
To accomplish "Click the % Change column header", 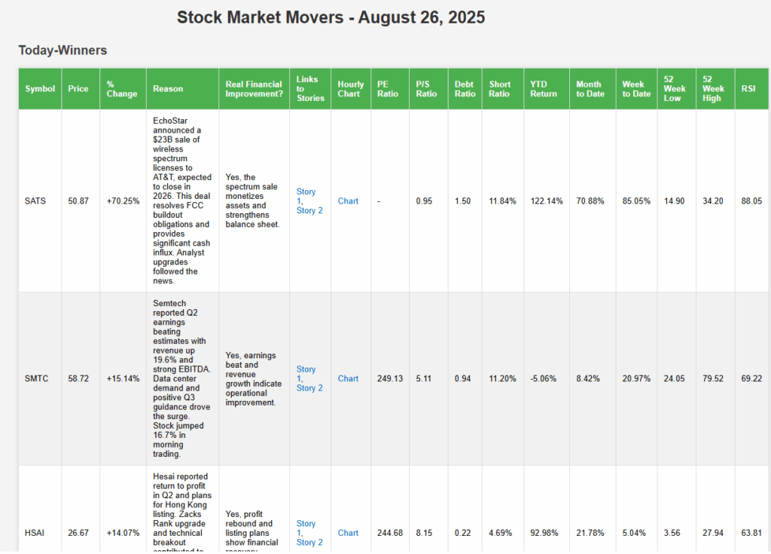I will (x=121, y=89).
